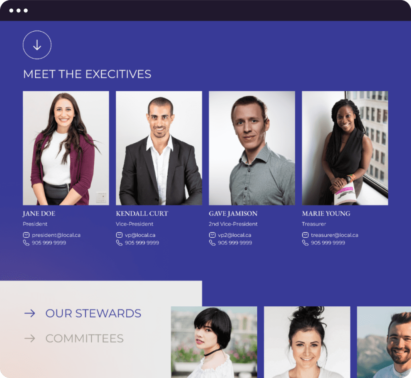Click phone icon under Jane Doe
The height and width of the screenshot is (378, 411).
[x=26, y=243]
